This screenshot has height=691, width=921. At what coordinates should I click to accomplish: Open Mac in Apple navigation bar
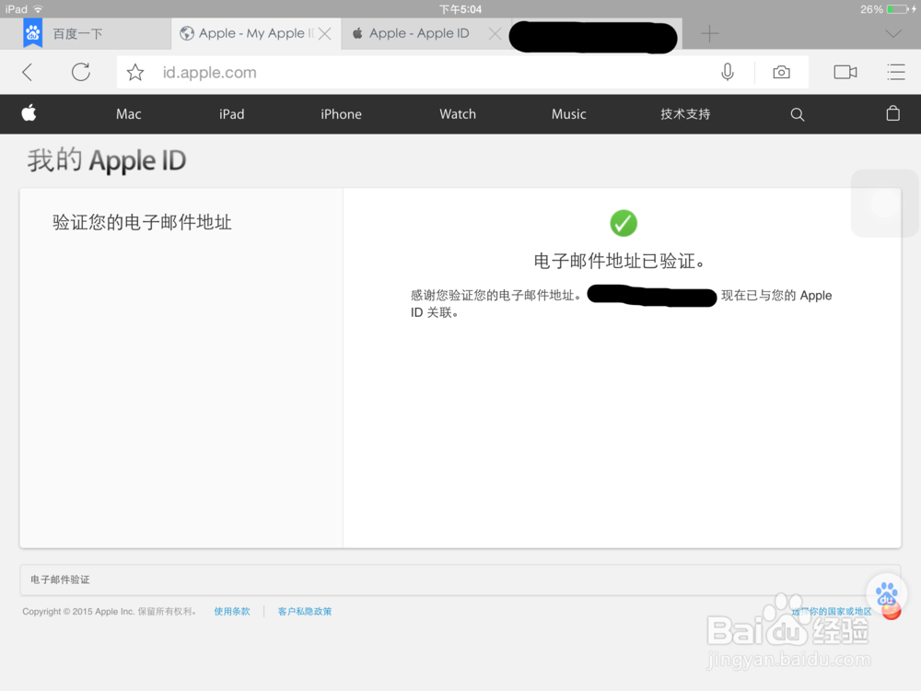(x=129, y=114)
